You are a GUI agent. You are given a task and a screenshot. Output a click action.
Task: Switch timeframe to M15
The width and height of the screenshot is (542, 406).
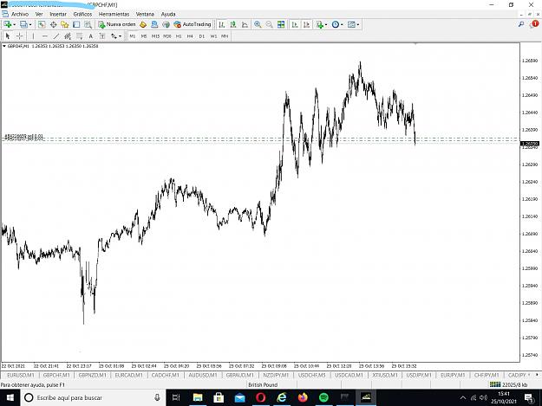pos(155,36)
